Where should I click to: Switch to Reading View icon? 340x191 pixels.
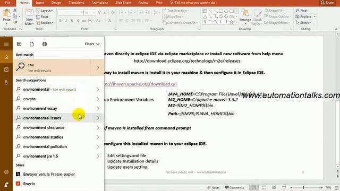click(x=274, y=187)
